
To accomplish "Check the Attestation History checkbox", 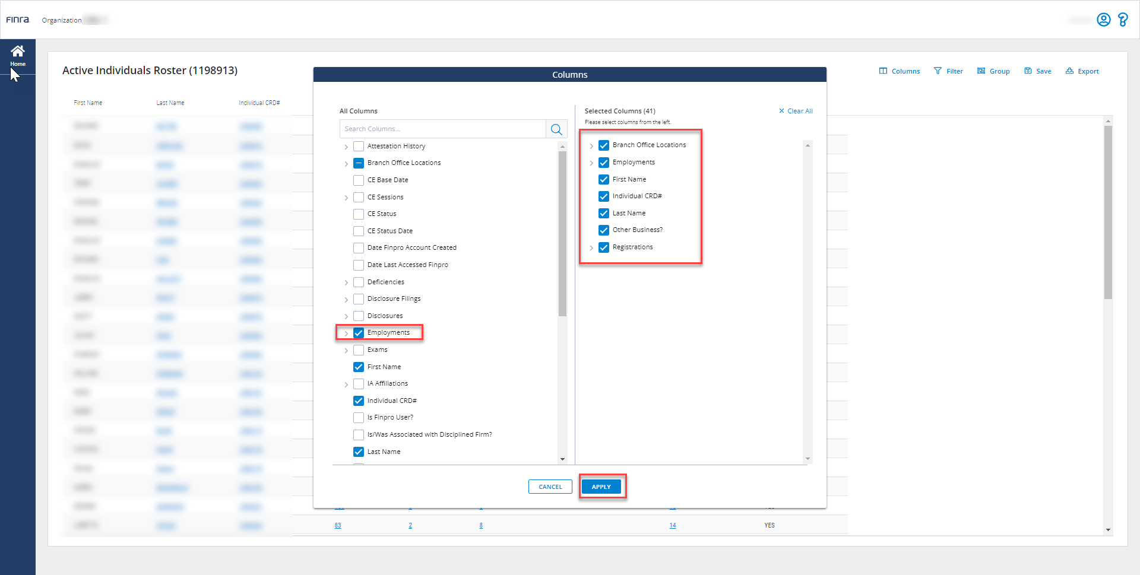I will pyautogui.click(x=359, y=146).
